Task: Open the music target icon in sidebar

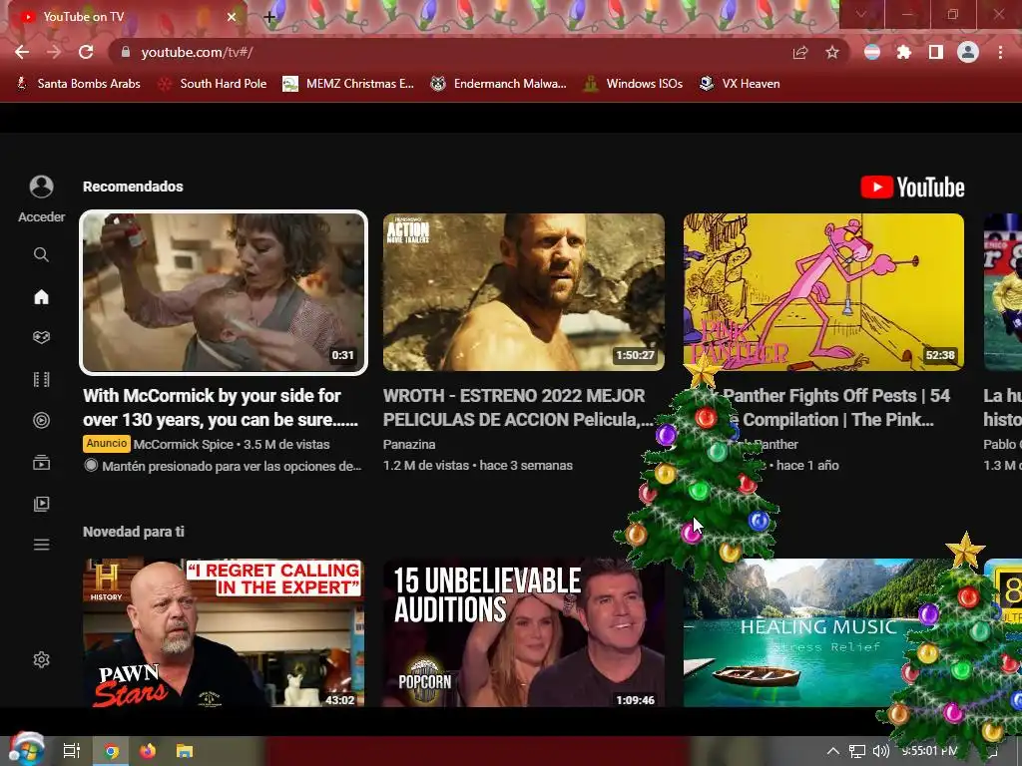Action: 41,420
